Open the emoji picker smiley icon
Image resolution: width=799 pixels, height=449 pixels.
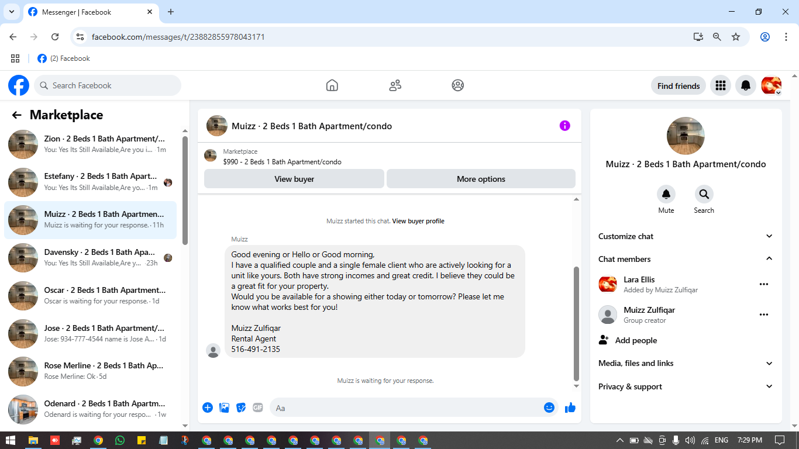click(549, 407)
